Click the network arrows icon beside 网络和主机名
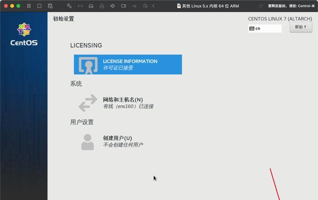 coord(88,103)
